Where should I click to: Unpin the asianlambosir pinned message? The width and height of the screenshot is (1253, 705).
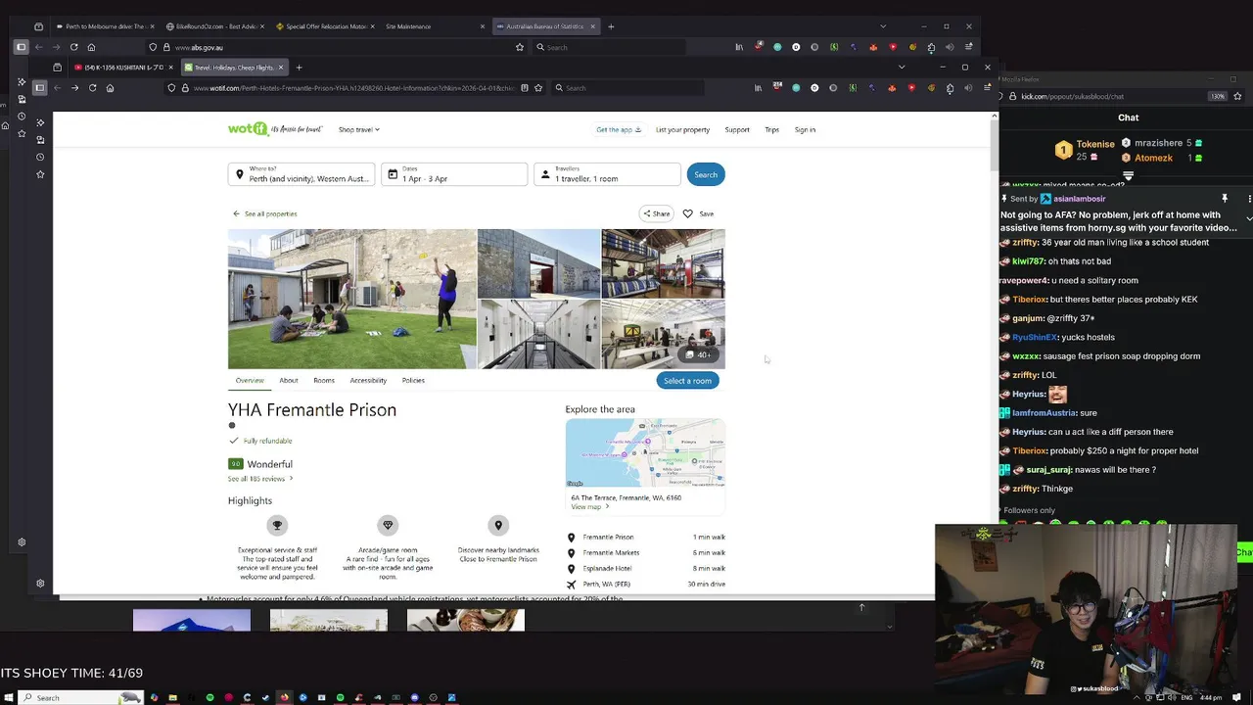click(x=1224, y=199)
